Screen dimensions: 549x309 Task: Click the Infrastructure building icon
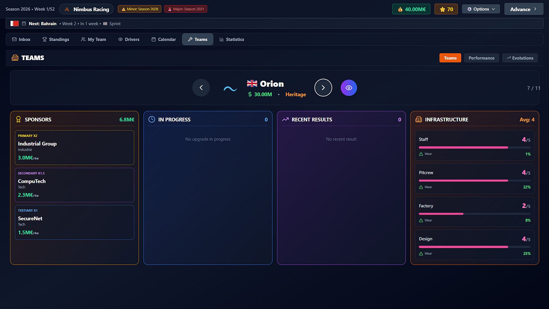click(419, 119)
